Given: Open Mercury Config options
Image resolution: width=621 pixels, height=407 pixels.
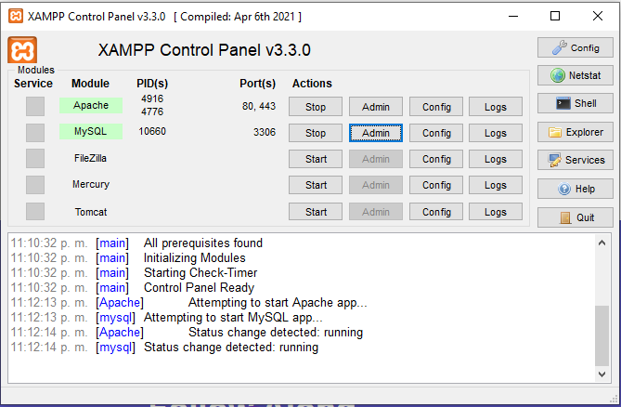Looking at the screenshot, I should [x=436, y=185].
